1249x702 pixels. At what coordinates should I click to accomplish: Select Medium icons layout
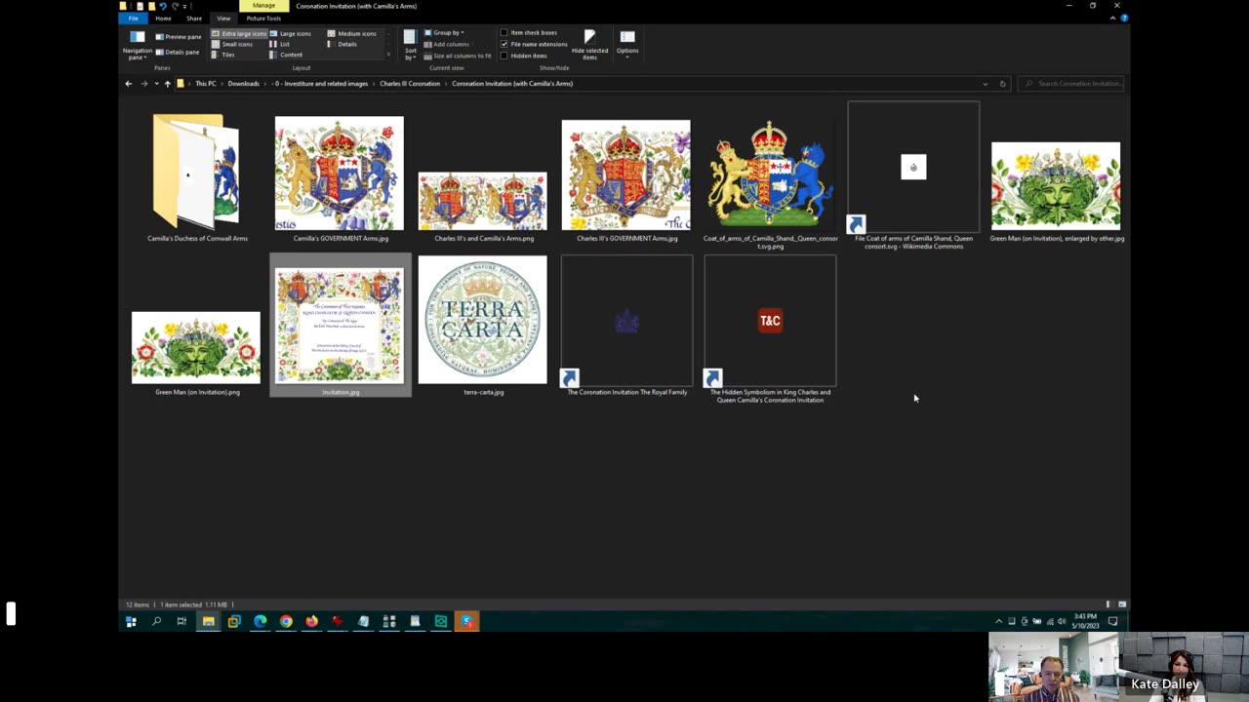coord(352,33)
